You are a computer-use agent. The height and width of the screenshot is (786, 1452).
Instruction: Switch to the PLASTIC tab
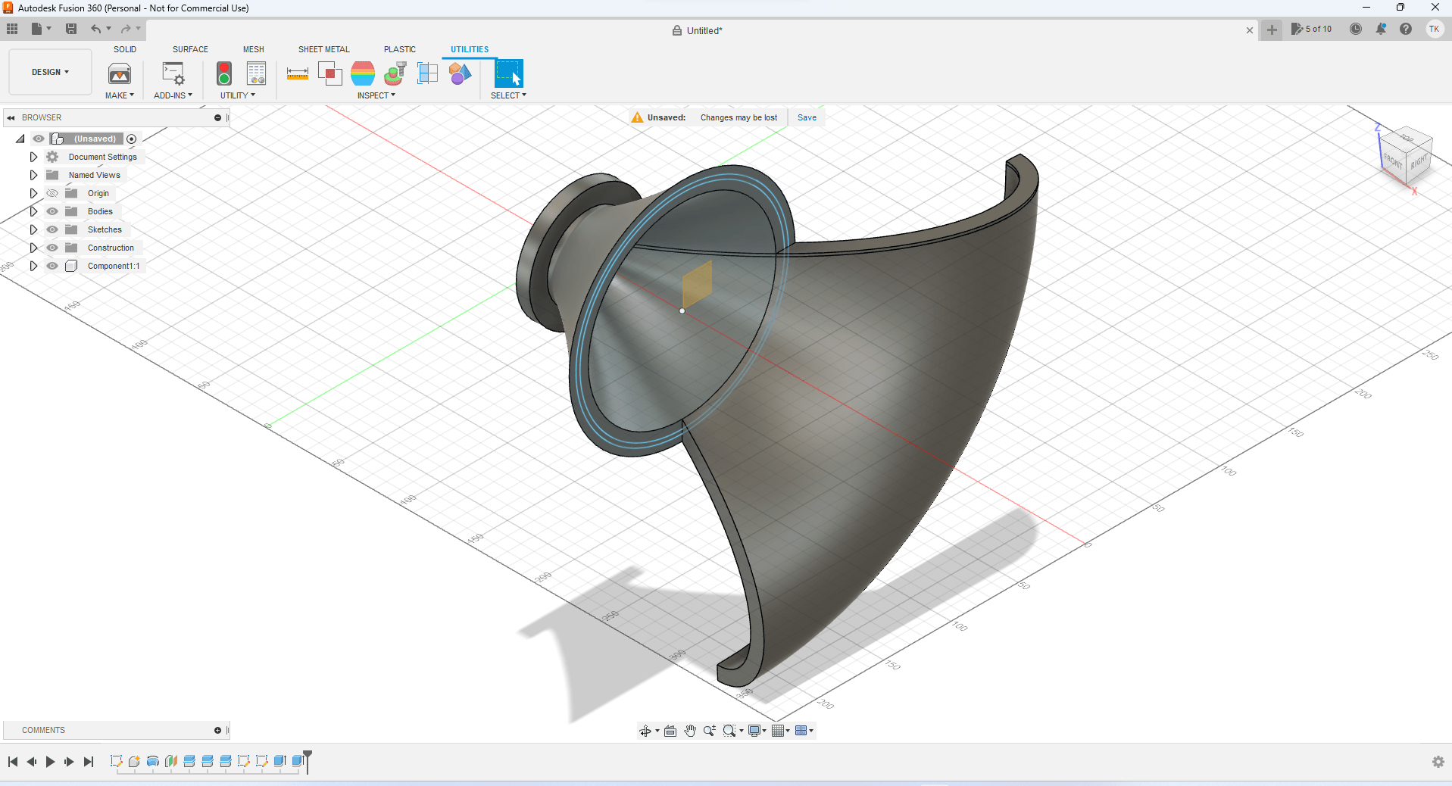point(400,49)
